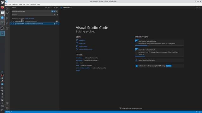Open editor More Actions ellipsis

pyautogui.click(x=199, y=8)
